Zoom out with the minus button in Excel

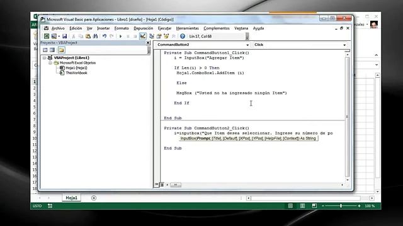point(323,206)
